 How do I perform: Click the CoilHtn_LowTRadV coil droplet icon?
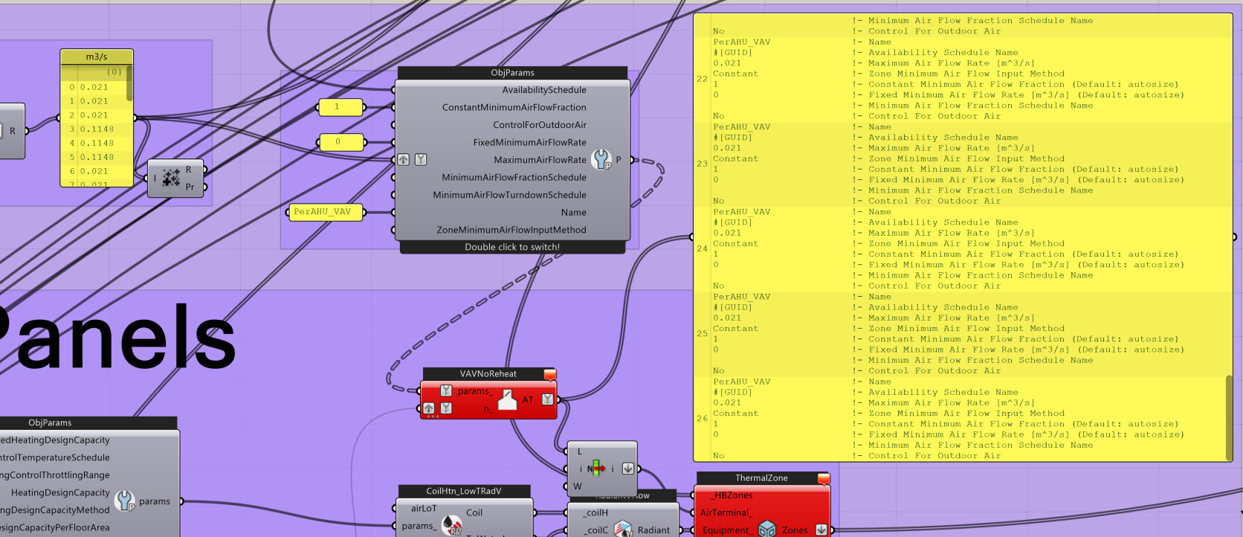[x=451, y=525]
